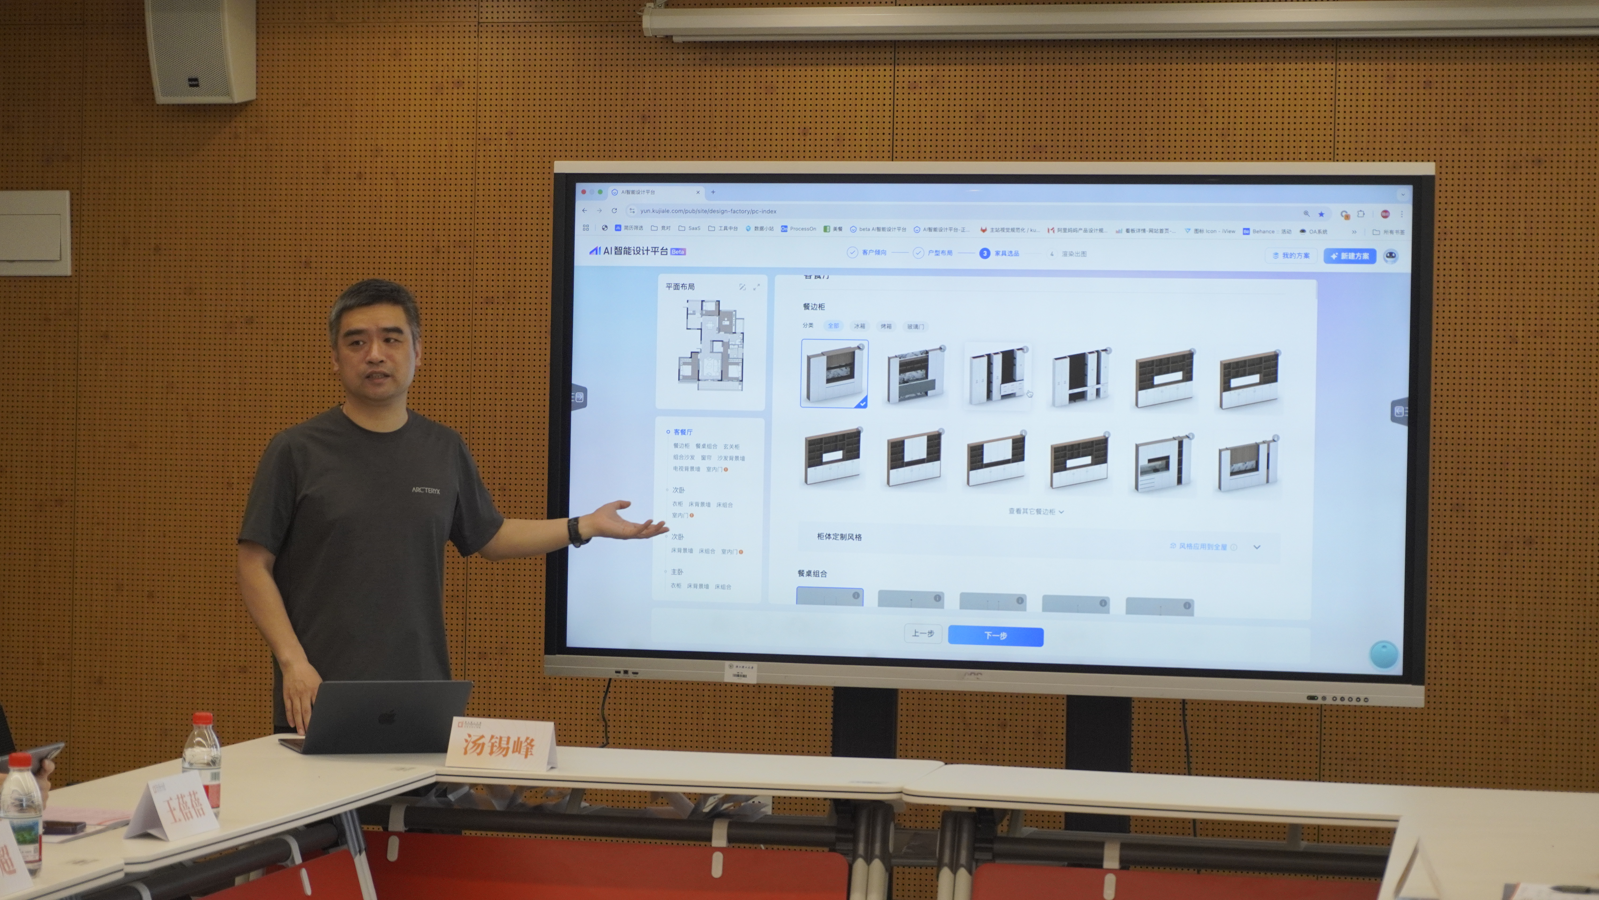Click the fullscreen expand icon in 平面布局 panel
This screenshot has width=1599, height=900.
click(756, 287)
